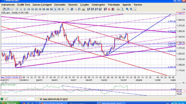Toggle the weekly W timeframe button

tap(59, 9)
